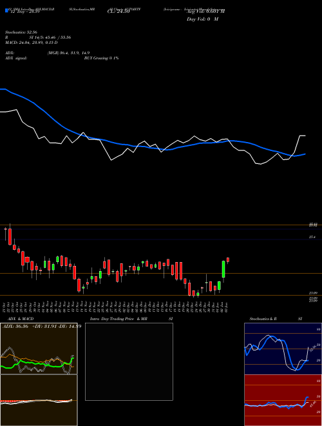Screen dimensions: 322x426
Task: Click the 'ADX signal:' label
Action: [x=16, y=58]
